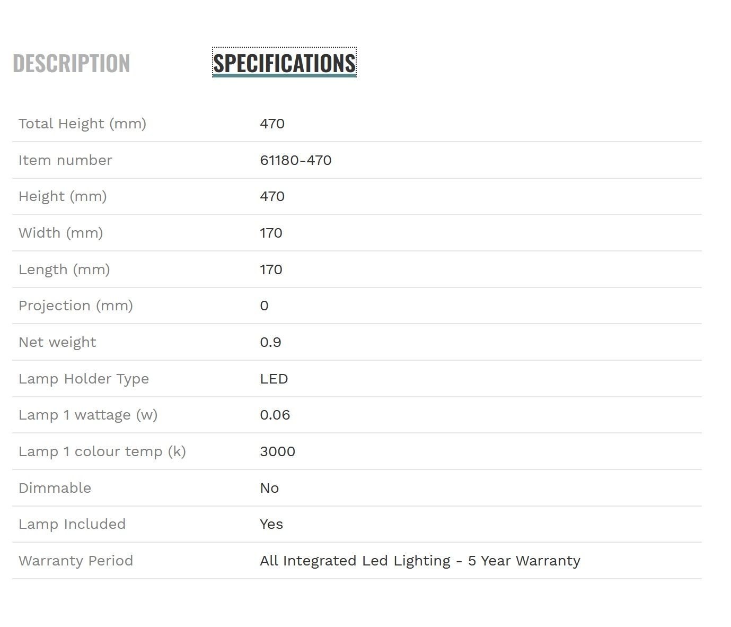
Task: Click the Height (mm) row label
Action: pos(63,197)
